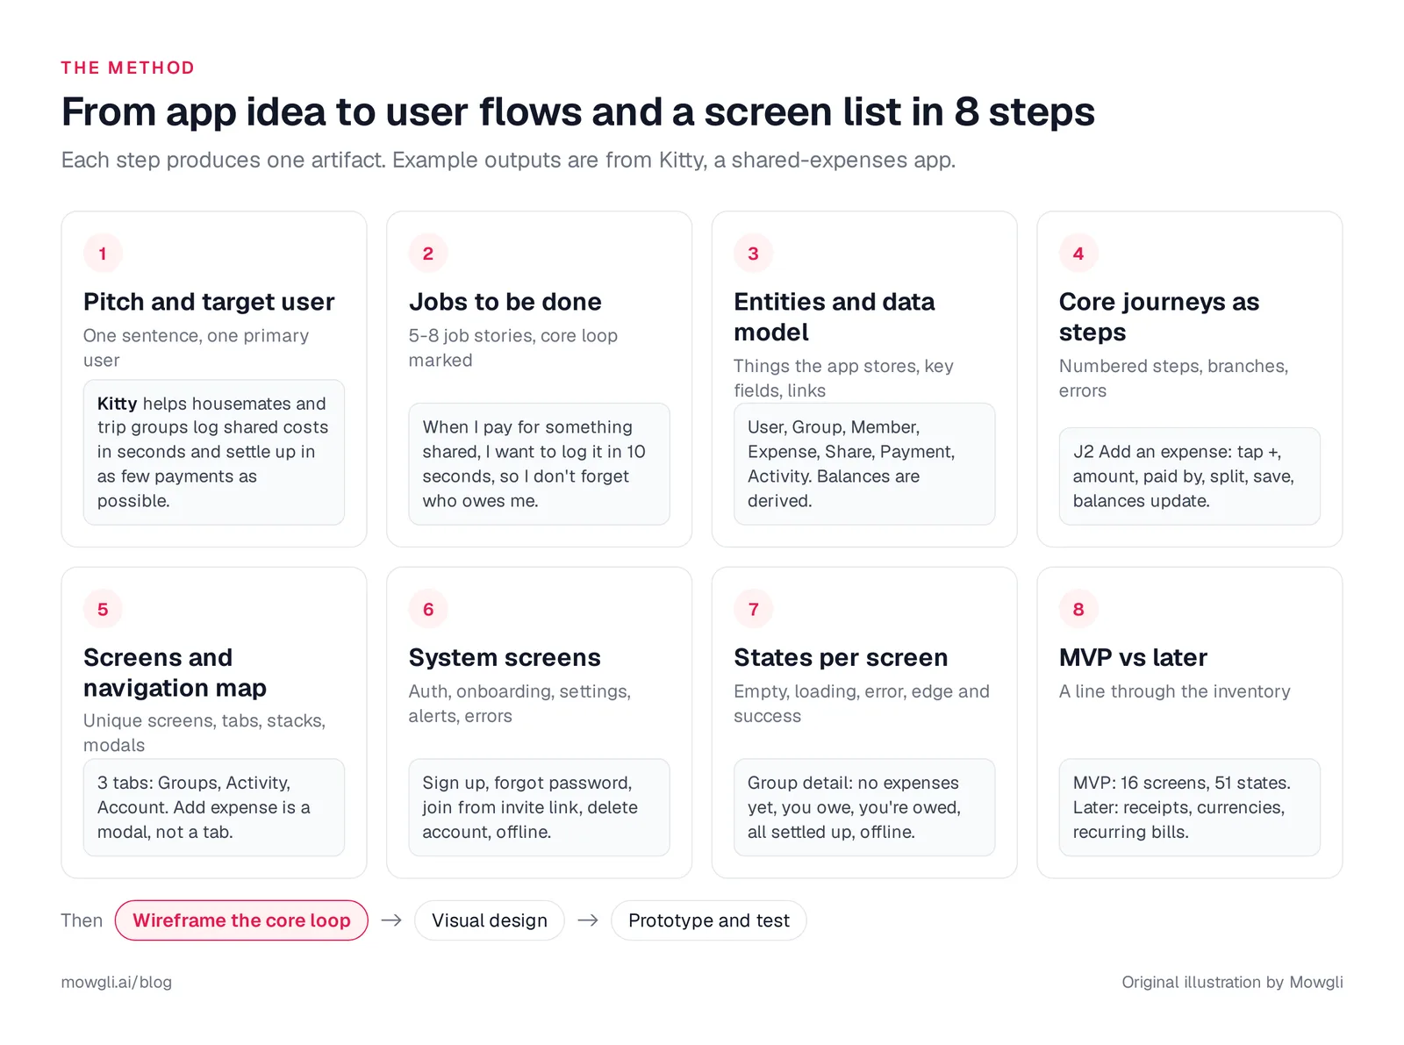Click the Pitch and target user heading

tap(209, 302)
